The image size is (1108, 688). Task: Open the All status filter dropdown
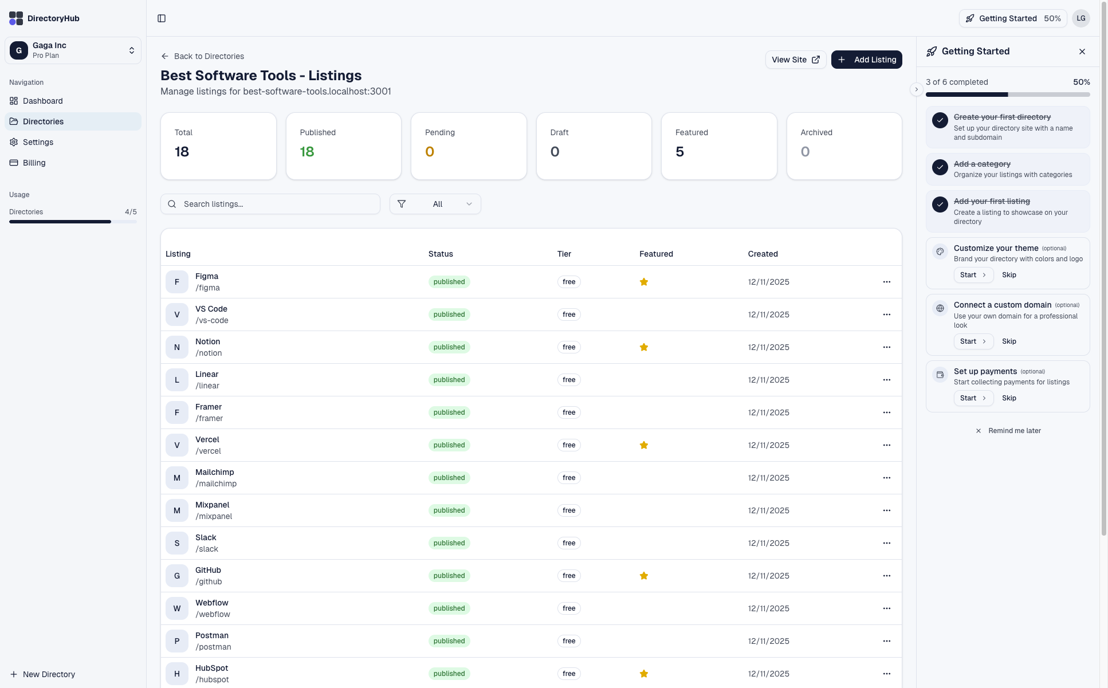click(435, 204)
